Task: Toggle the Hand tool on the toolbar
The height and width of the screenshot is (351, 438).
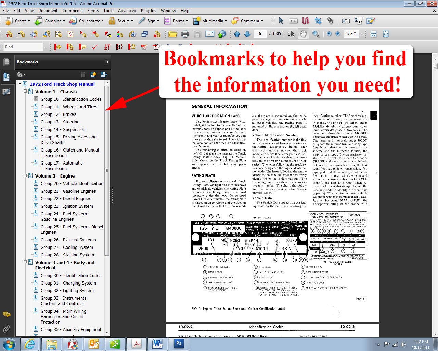Action: pos(303,34)
